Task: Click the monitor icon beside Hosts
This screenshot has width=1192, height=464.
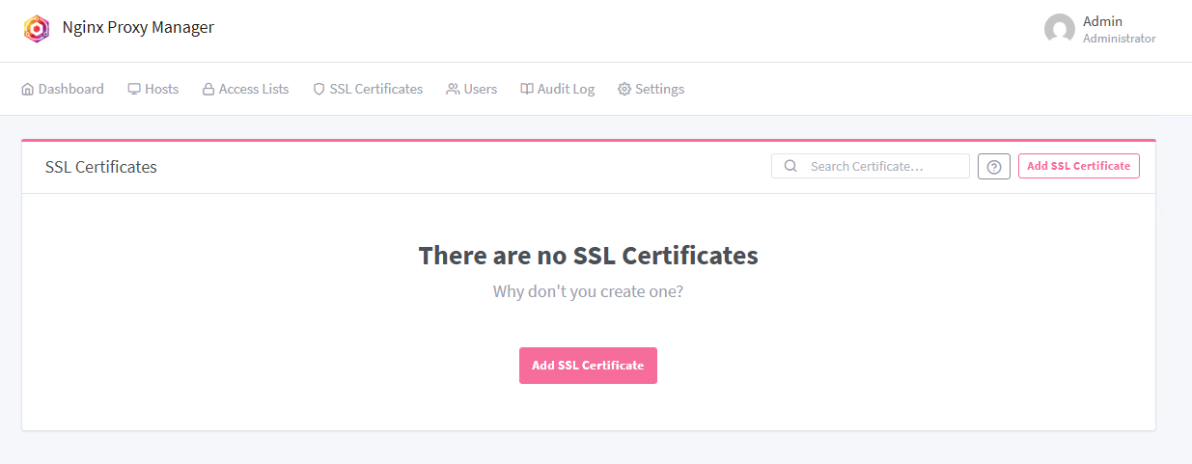Action: tap(134, 89)
